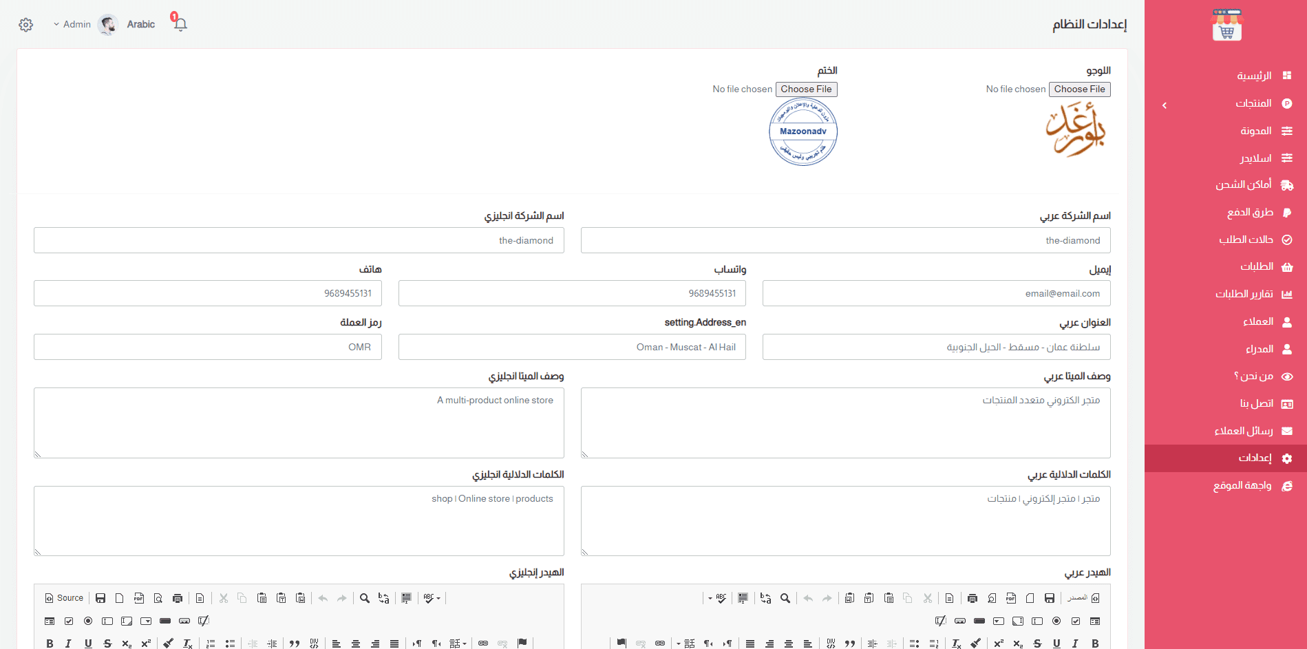Click the notification bell icon
Screen dimensions: 1307x649
click(180, 25)
